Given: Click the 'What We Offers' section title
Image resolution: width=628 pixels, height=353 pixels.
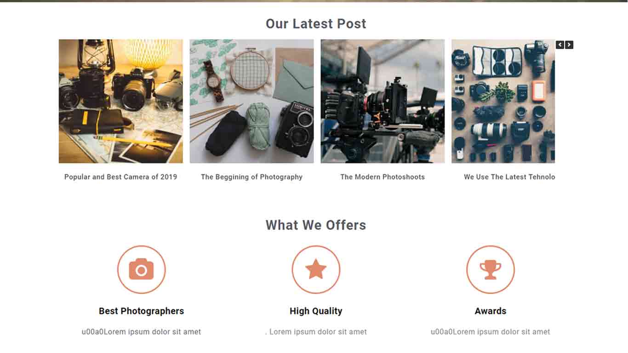Looking at the screenshot, I should pyautogui.click(x=316, y=225).
